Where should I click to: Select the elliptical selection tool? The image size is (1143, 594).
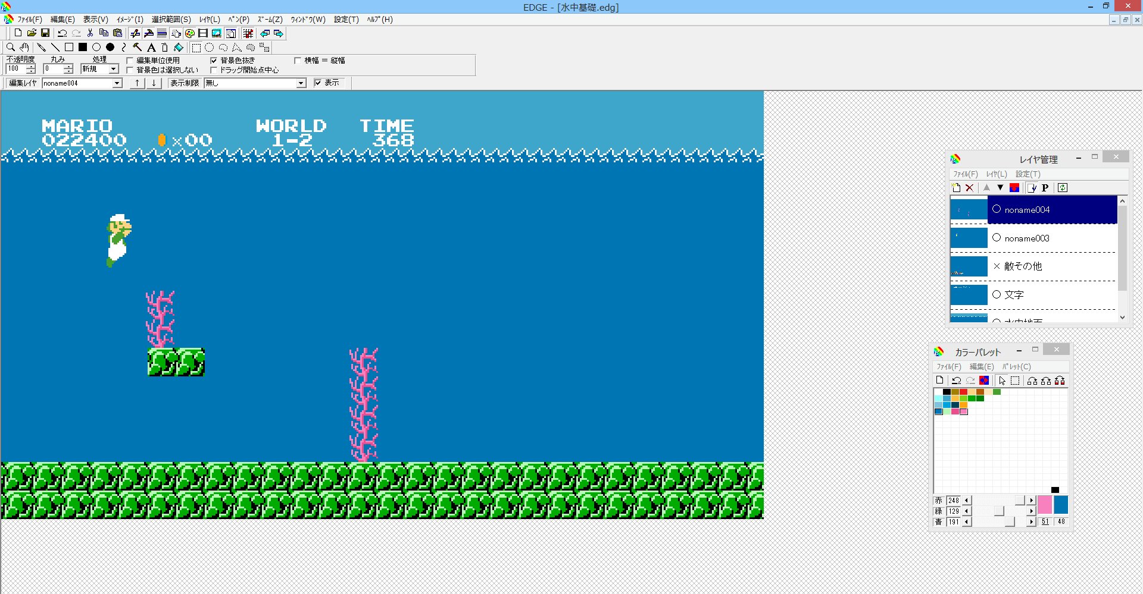pos(210,48)
